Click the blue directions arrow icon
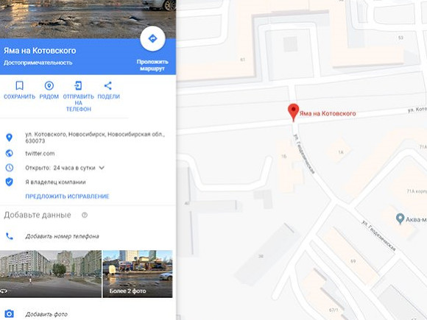Viewport: 427px width, 320px height. [152, 39]
